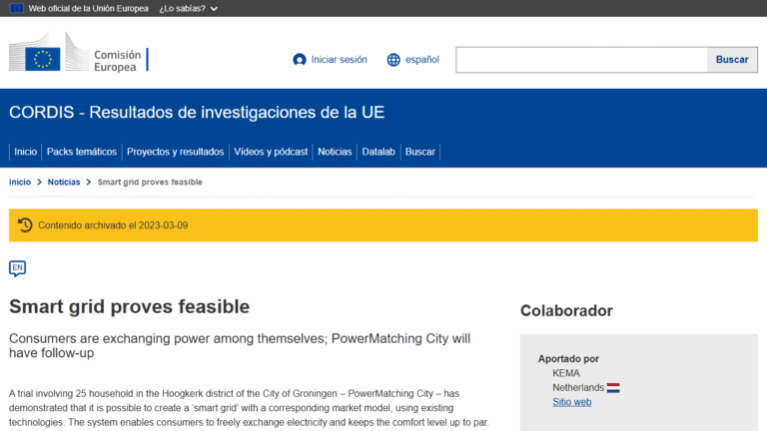Select Noticias in the navigation bar

coord(335,152)
